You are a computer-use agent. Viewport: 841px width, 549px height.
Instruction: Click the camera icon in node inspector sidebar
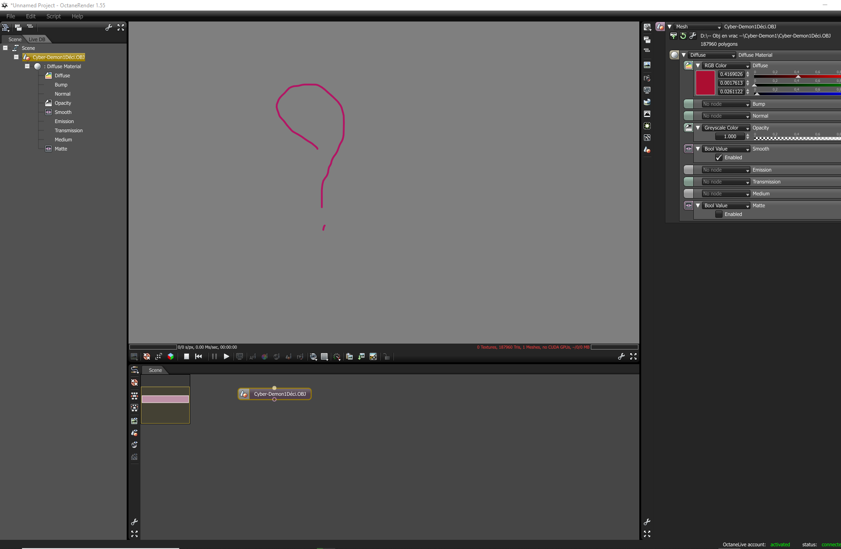pos(647,78)
